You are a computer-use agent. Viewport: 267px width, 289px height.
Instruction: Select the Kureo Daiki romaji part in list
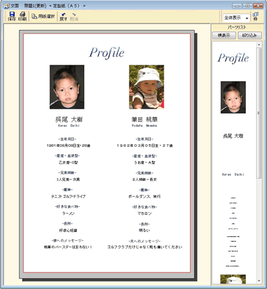point(233,174)
